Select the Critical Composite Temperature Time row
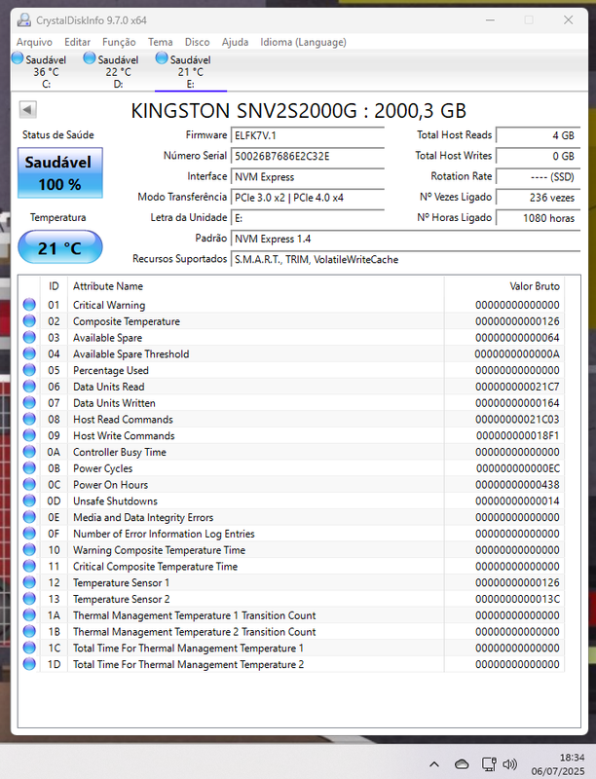Image resolution: width=596 pixels, height=779 pixels. [291, 567]
